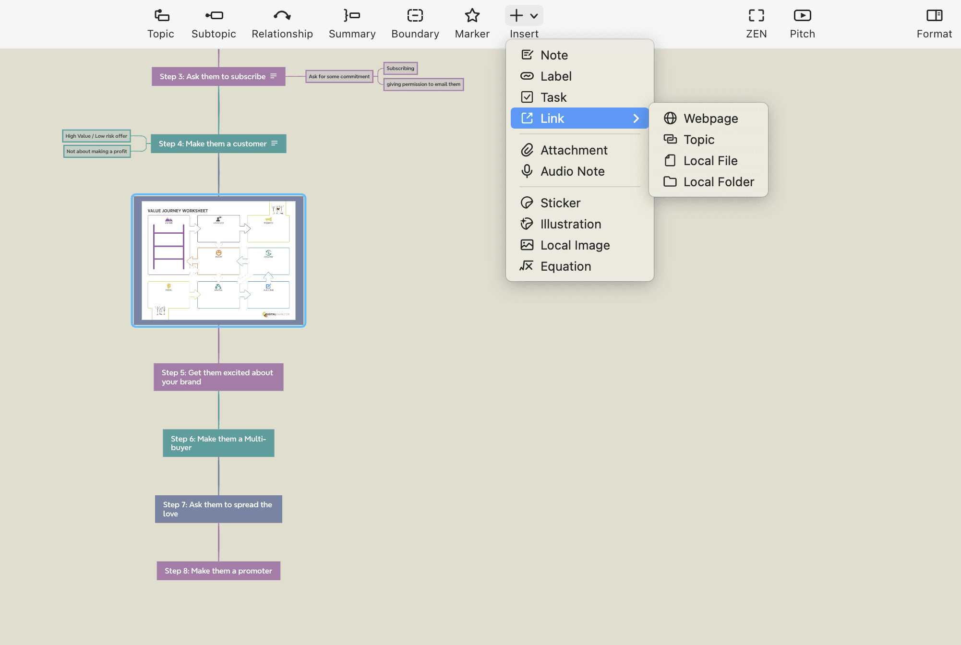Link to a Webpage
961x645 pixels.
tap(709, 119)
